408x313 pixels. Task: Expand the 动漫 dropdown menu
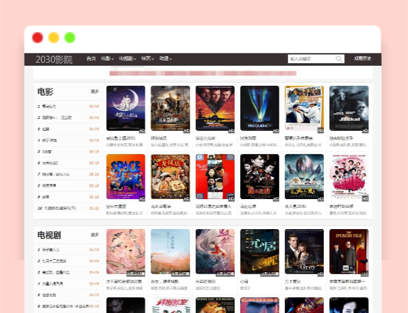tap(165, 59)
